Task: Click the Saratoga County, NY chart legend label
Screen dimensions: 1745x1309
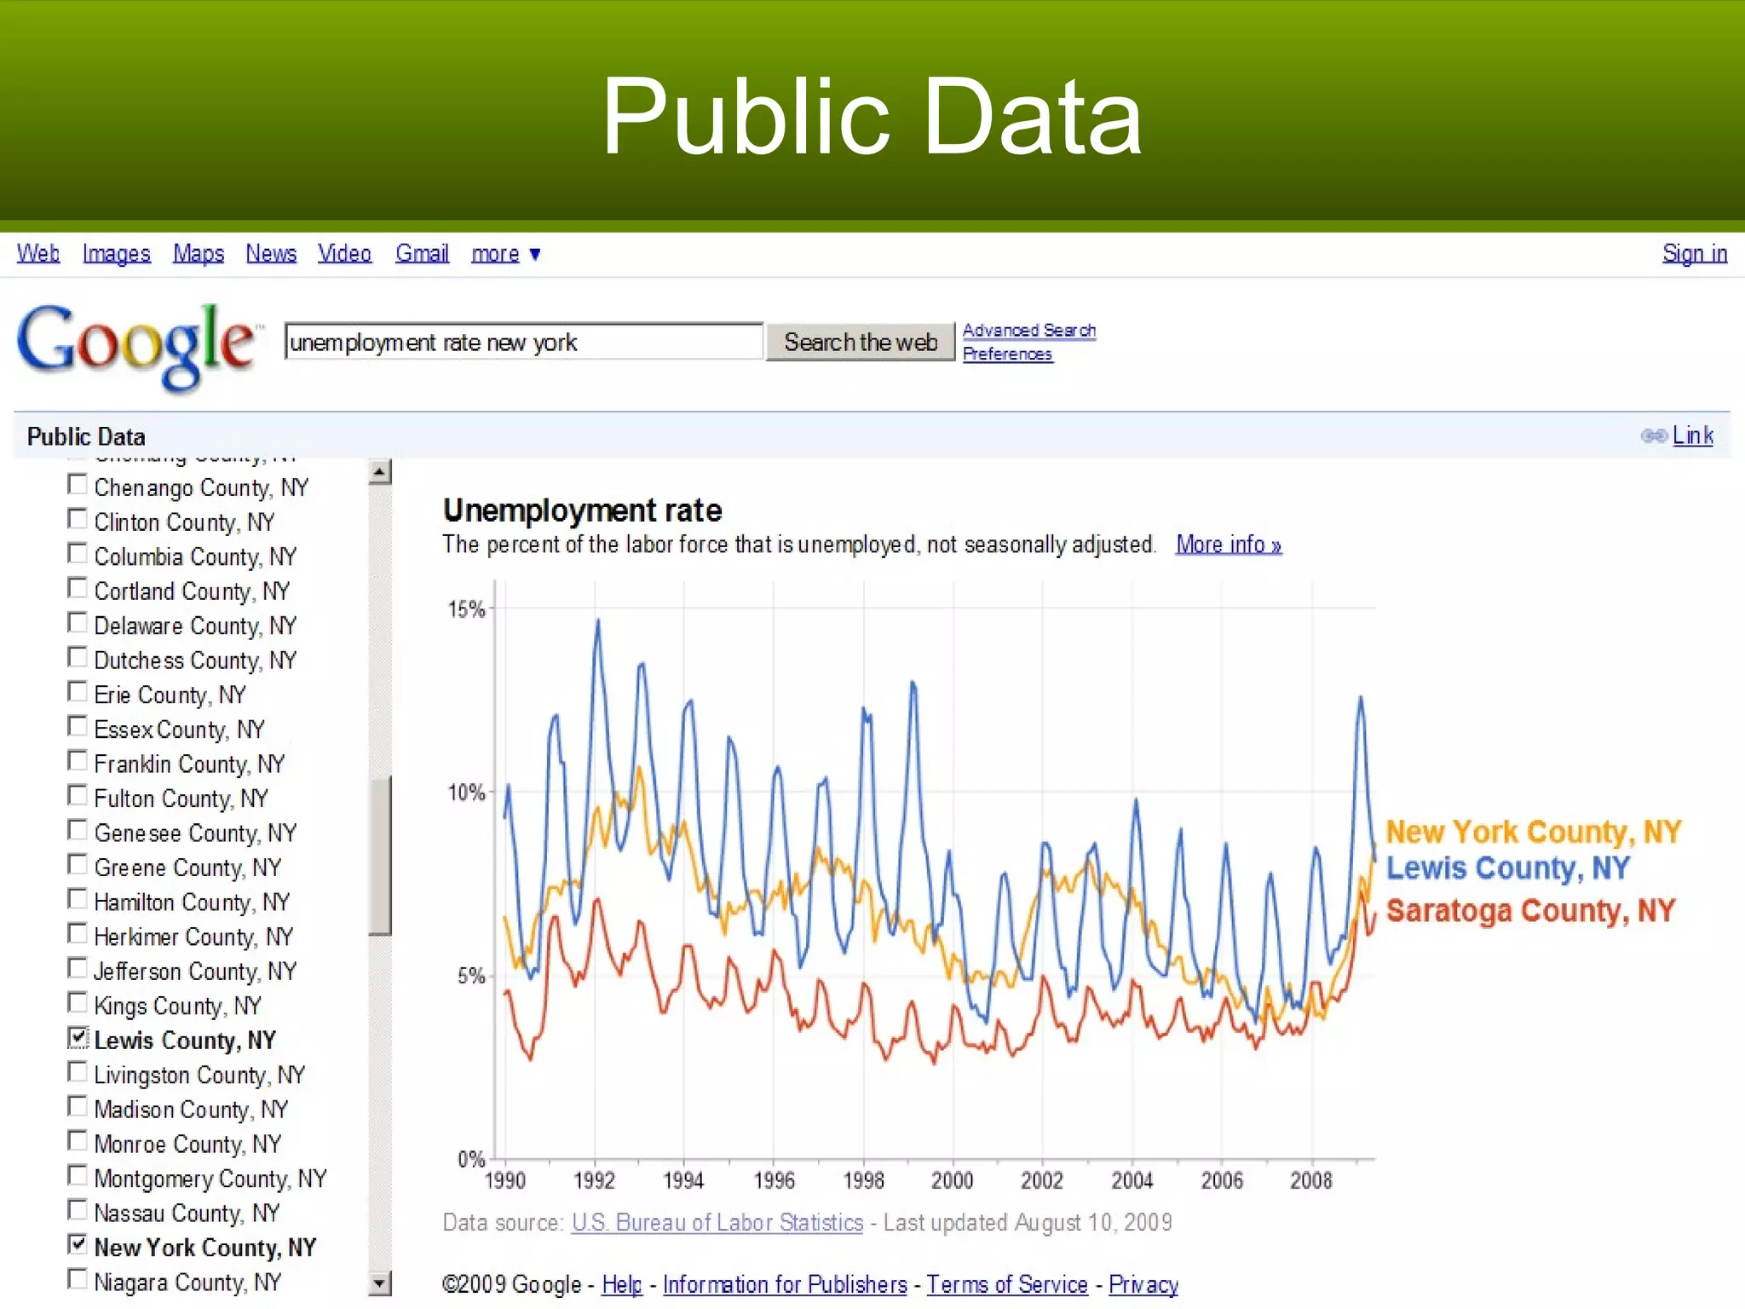Action: pos(1531,911)
